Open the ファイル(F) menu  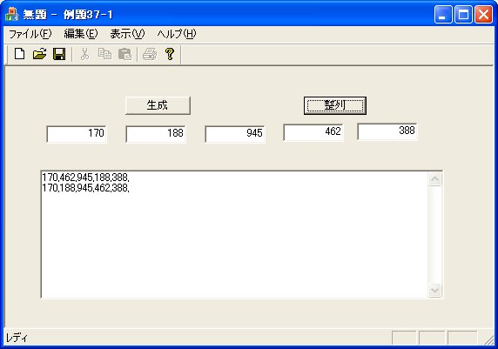coord(30,34)
